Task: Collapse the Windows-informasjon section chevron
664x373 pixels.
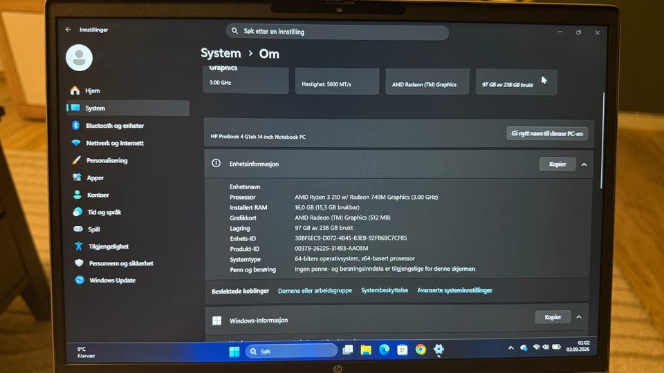Action: tap(579, 317)
